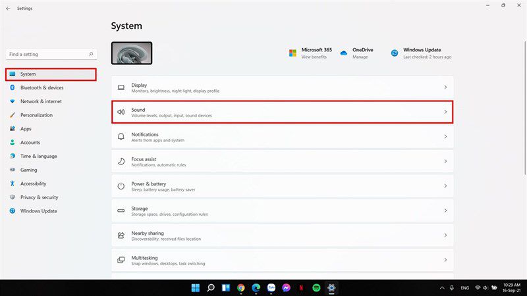Image resolution: width=527 pixels, height=296 pixels.
Task: Open the Gaming section
Action: [51, 170]
